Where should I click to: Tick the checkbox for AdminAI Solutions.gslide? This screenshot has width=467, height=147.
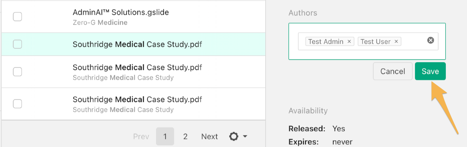click(18, 17)
